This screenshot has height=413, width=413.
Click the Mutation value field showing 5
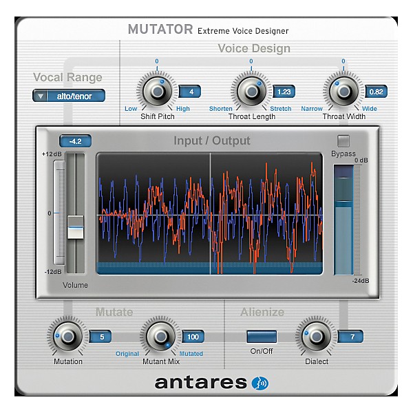[100, 337]
